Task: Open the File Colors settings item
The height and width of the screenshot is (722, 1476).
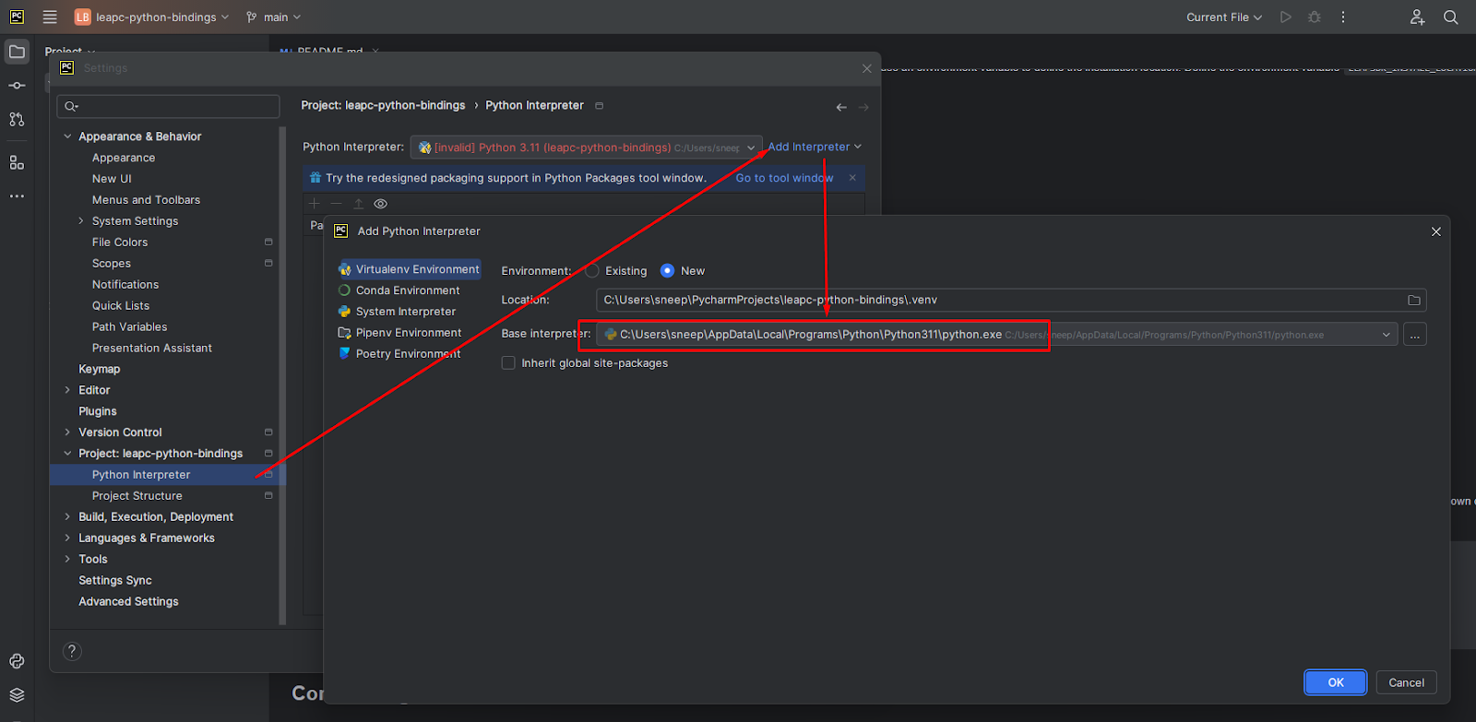Action: click(x=120, y=243)
